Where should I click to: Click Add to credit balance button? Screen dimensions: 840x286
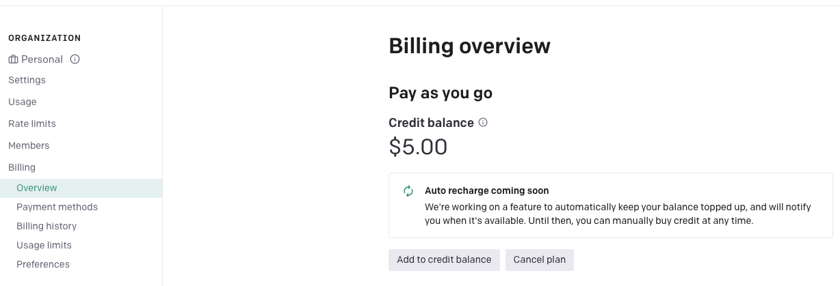click(x=444, y=259)
